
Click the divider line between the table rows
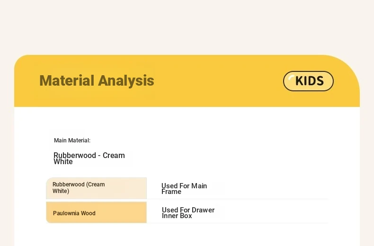pyautogui.click(x=237, y=199)
